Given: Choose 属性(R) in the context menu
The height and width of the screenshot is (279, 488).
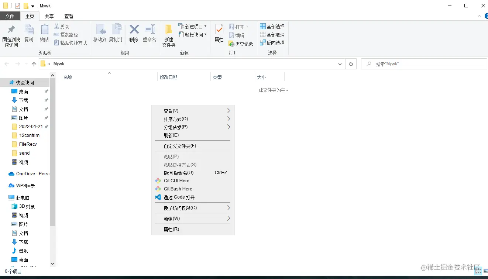Looking at the screenshot, I should click(x=193, y=230).
